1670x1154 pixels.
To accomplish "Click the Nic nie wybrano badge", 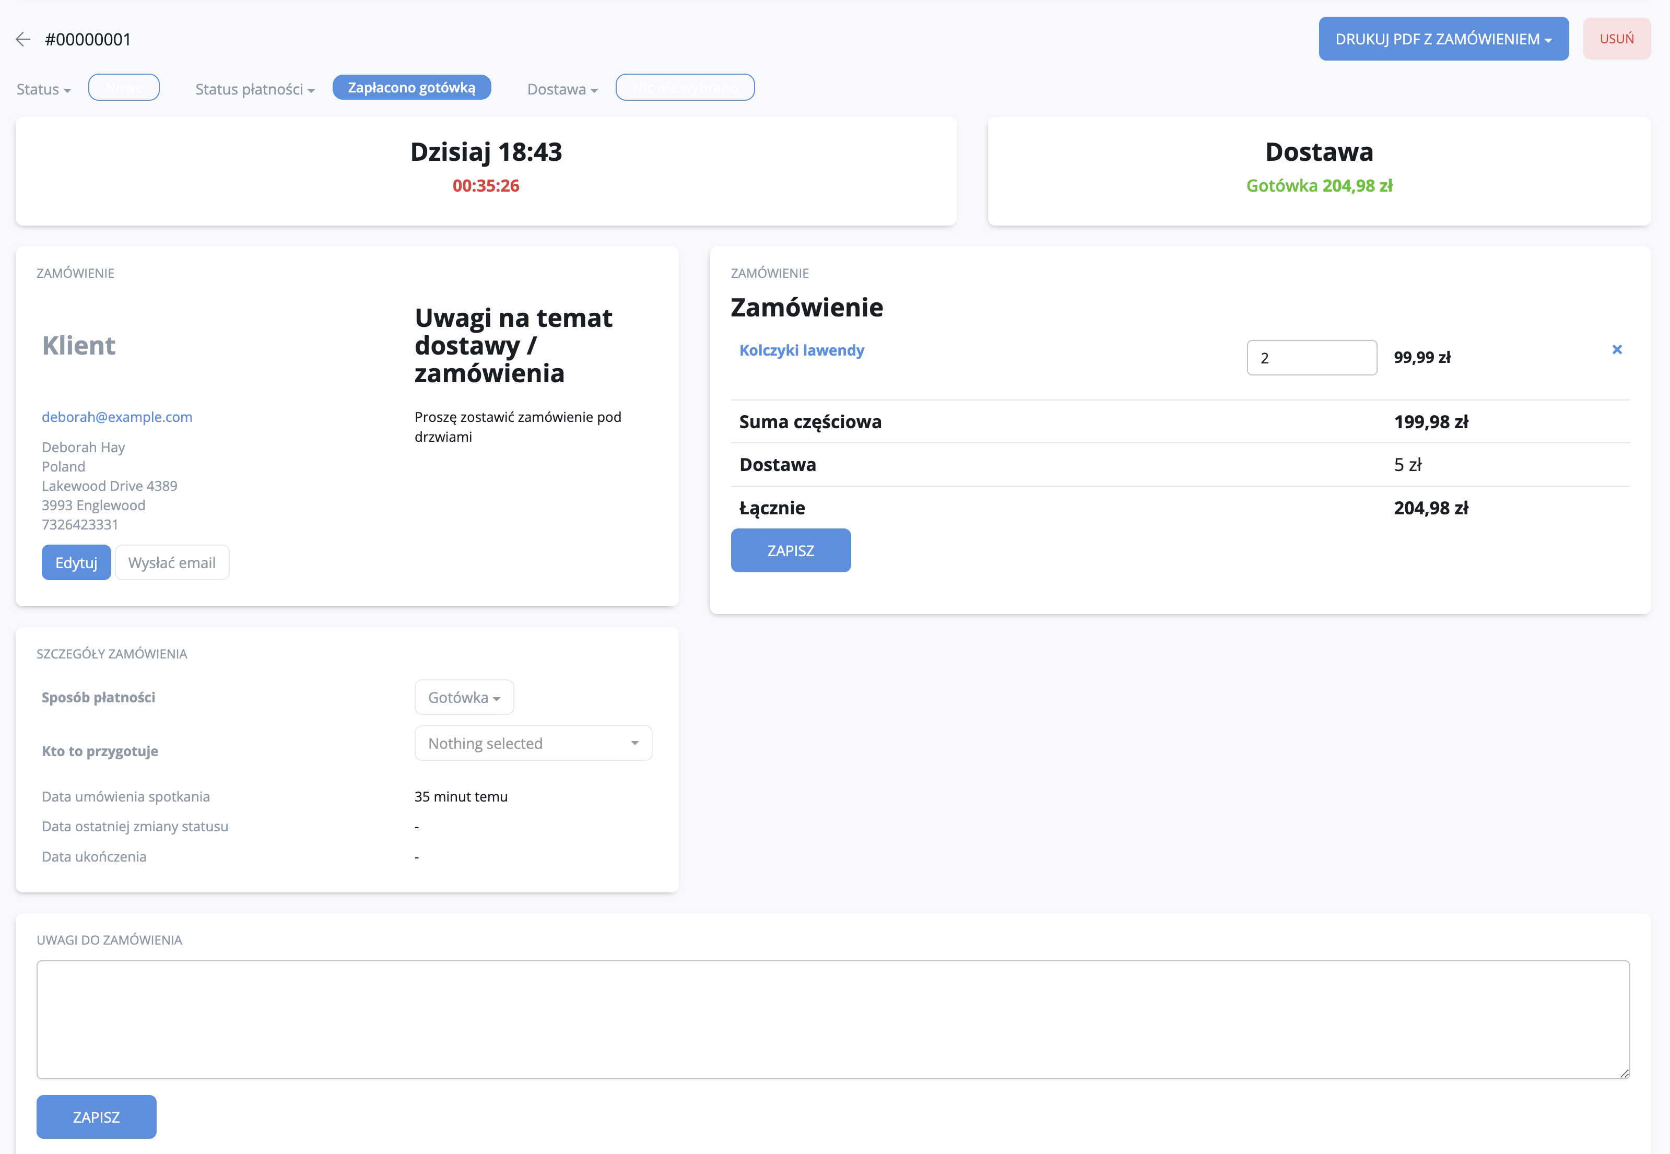I will (685, 88).
